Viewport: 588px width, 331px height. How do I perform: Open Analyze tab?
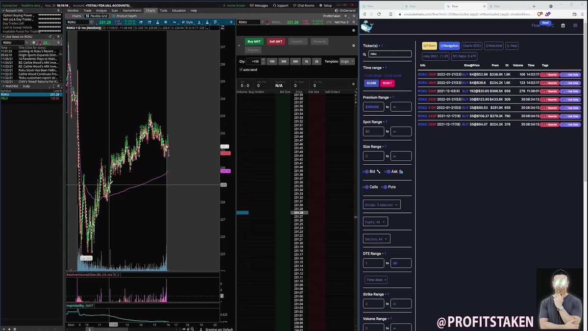[101, 10]
